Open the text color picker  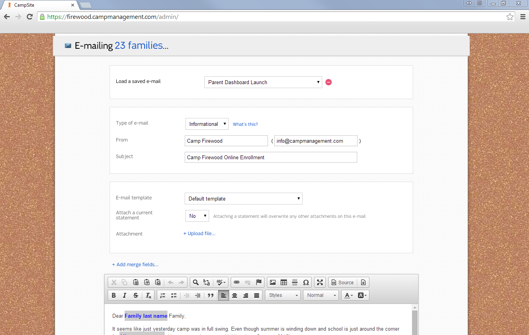tap(349, 295)
